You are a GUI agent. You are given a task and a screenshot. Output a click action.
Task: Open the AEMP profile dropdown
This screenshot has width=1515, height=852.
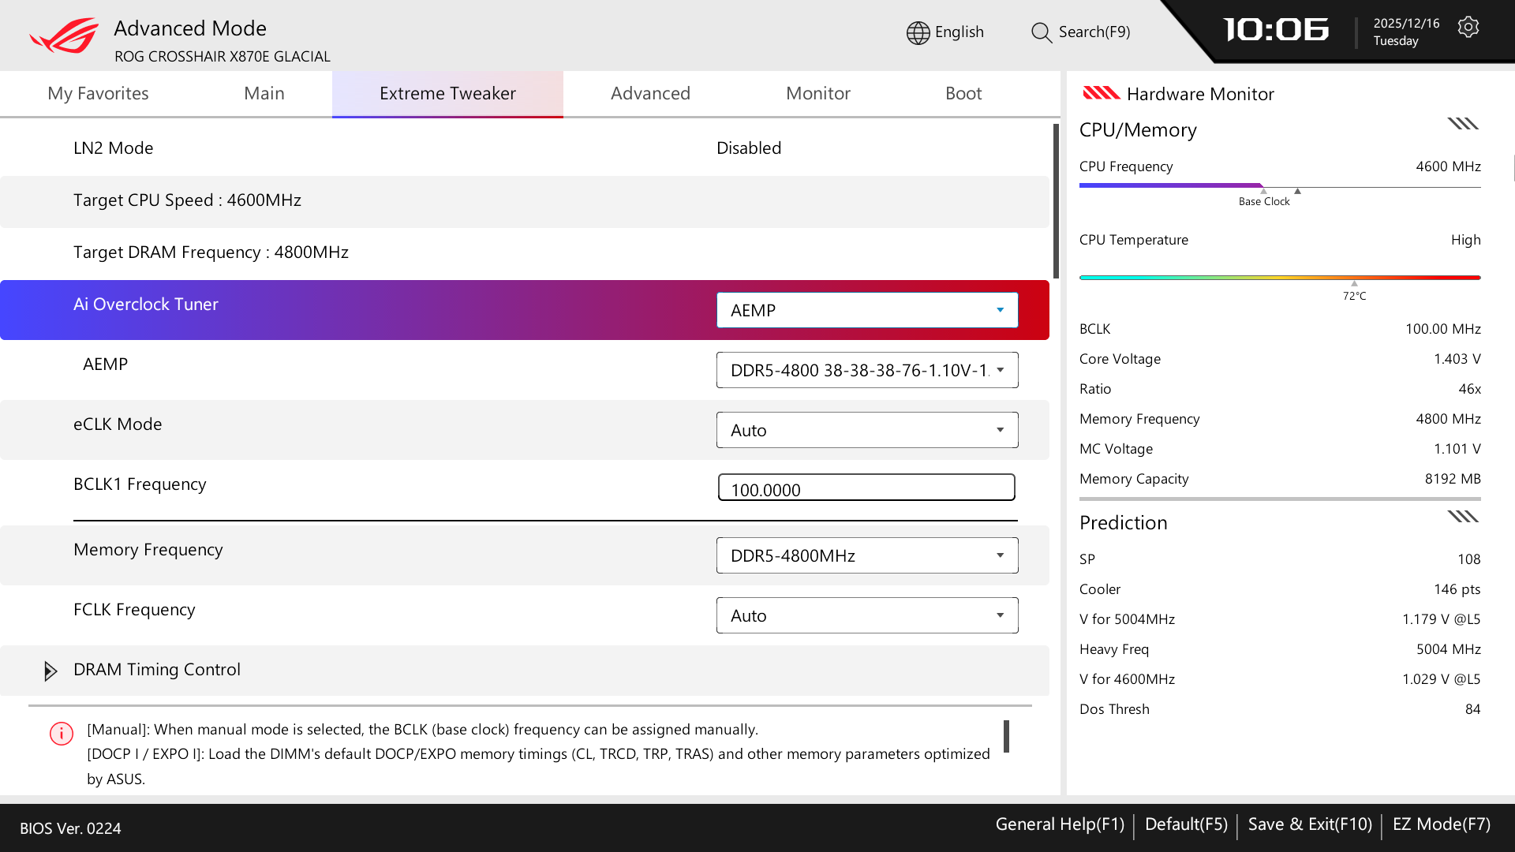[x=866, y=370]
